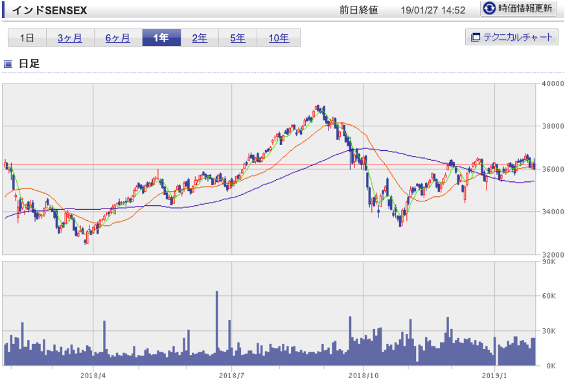Viewport: 565px width, 384px height.
Task: Switch to the 1日 chart tab
Action: [27, 38]
